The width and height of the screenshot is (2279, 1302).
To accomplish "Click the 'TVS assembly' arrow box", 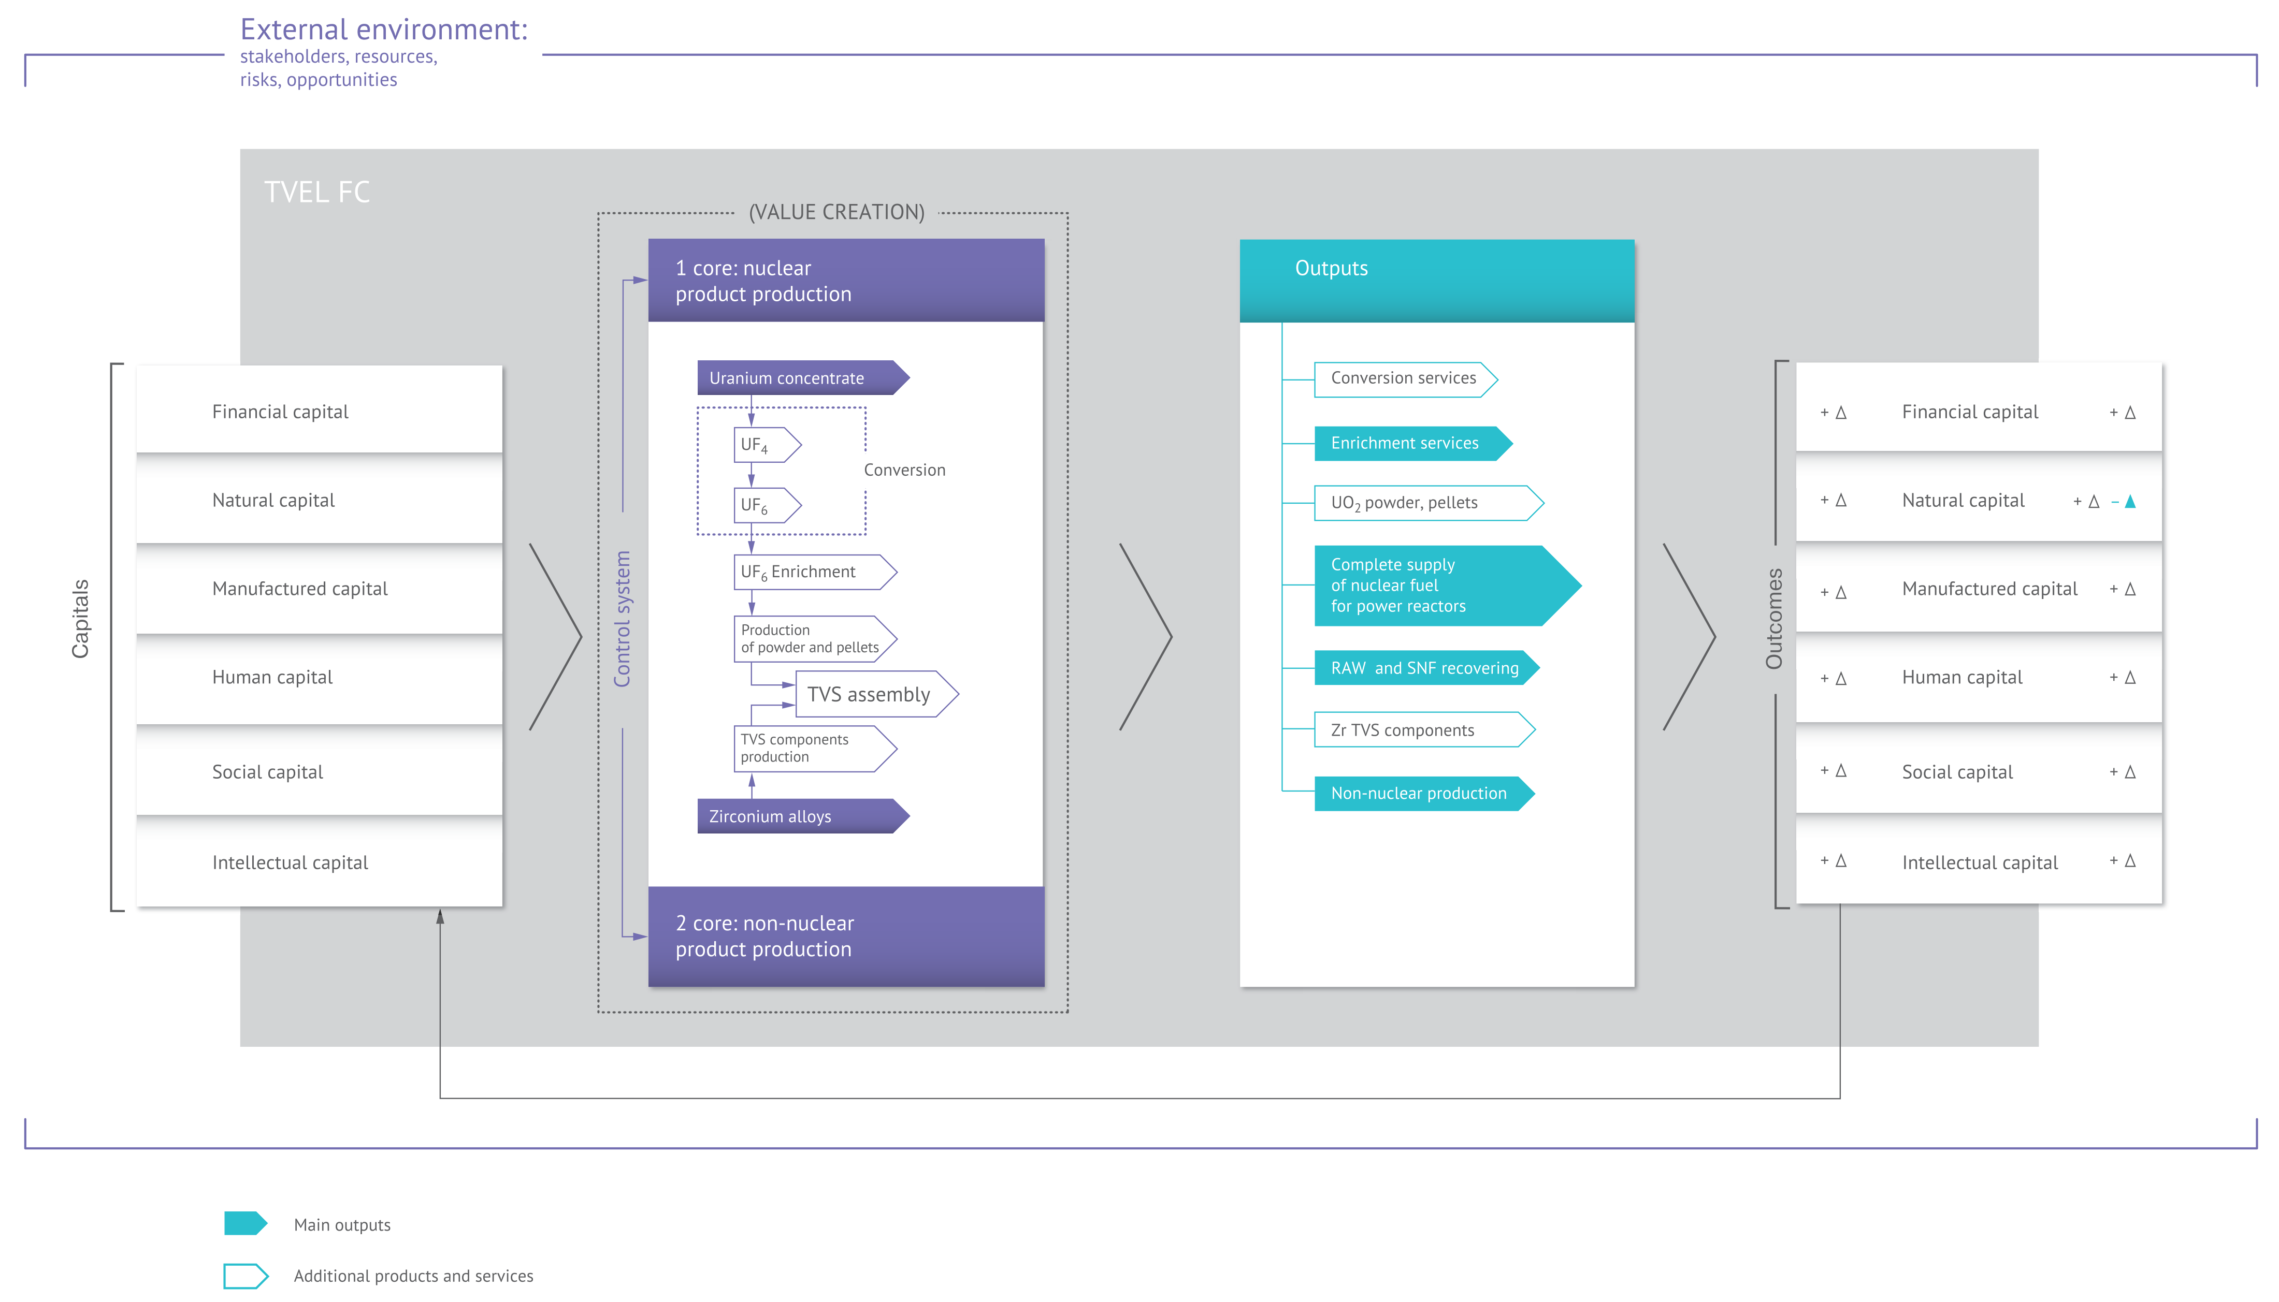I will pyautogui.click(x=876, y=694).
